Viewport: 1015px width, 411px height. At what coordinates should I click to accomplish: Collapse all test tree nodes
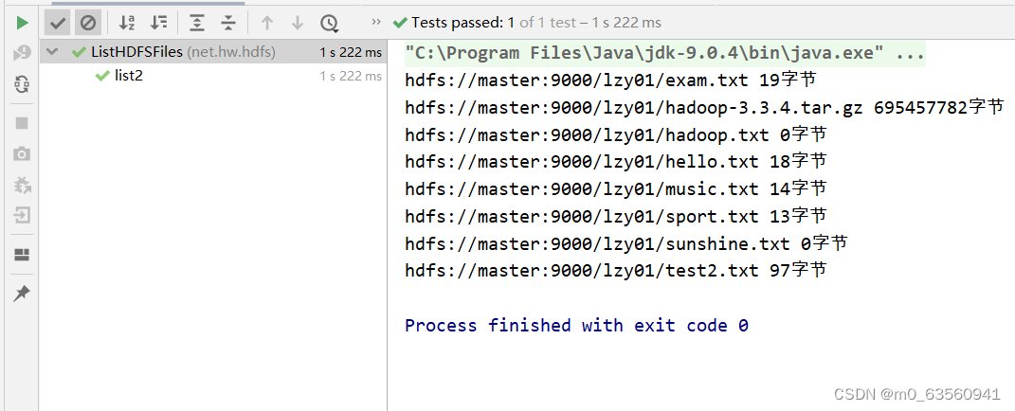click(x=227, y=23)
